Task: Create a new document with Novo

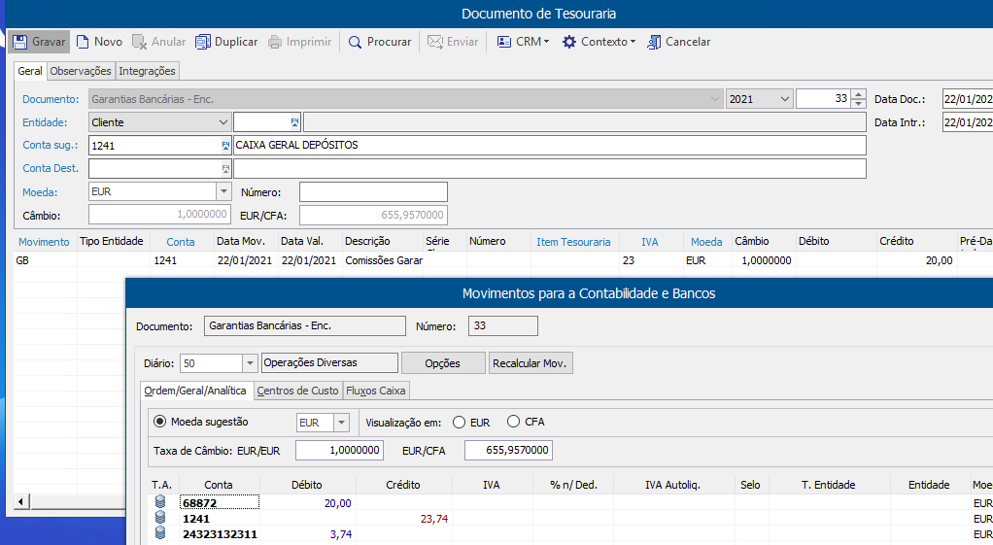Action: tap(84, 42)
